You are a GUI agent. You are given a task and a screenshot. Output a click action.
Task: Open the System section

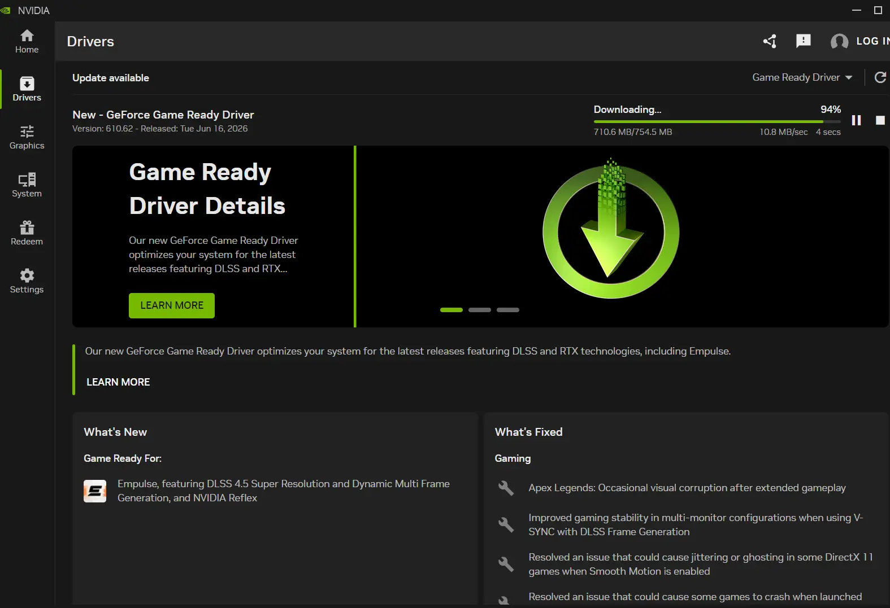tap(27, 185)
